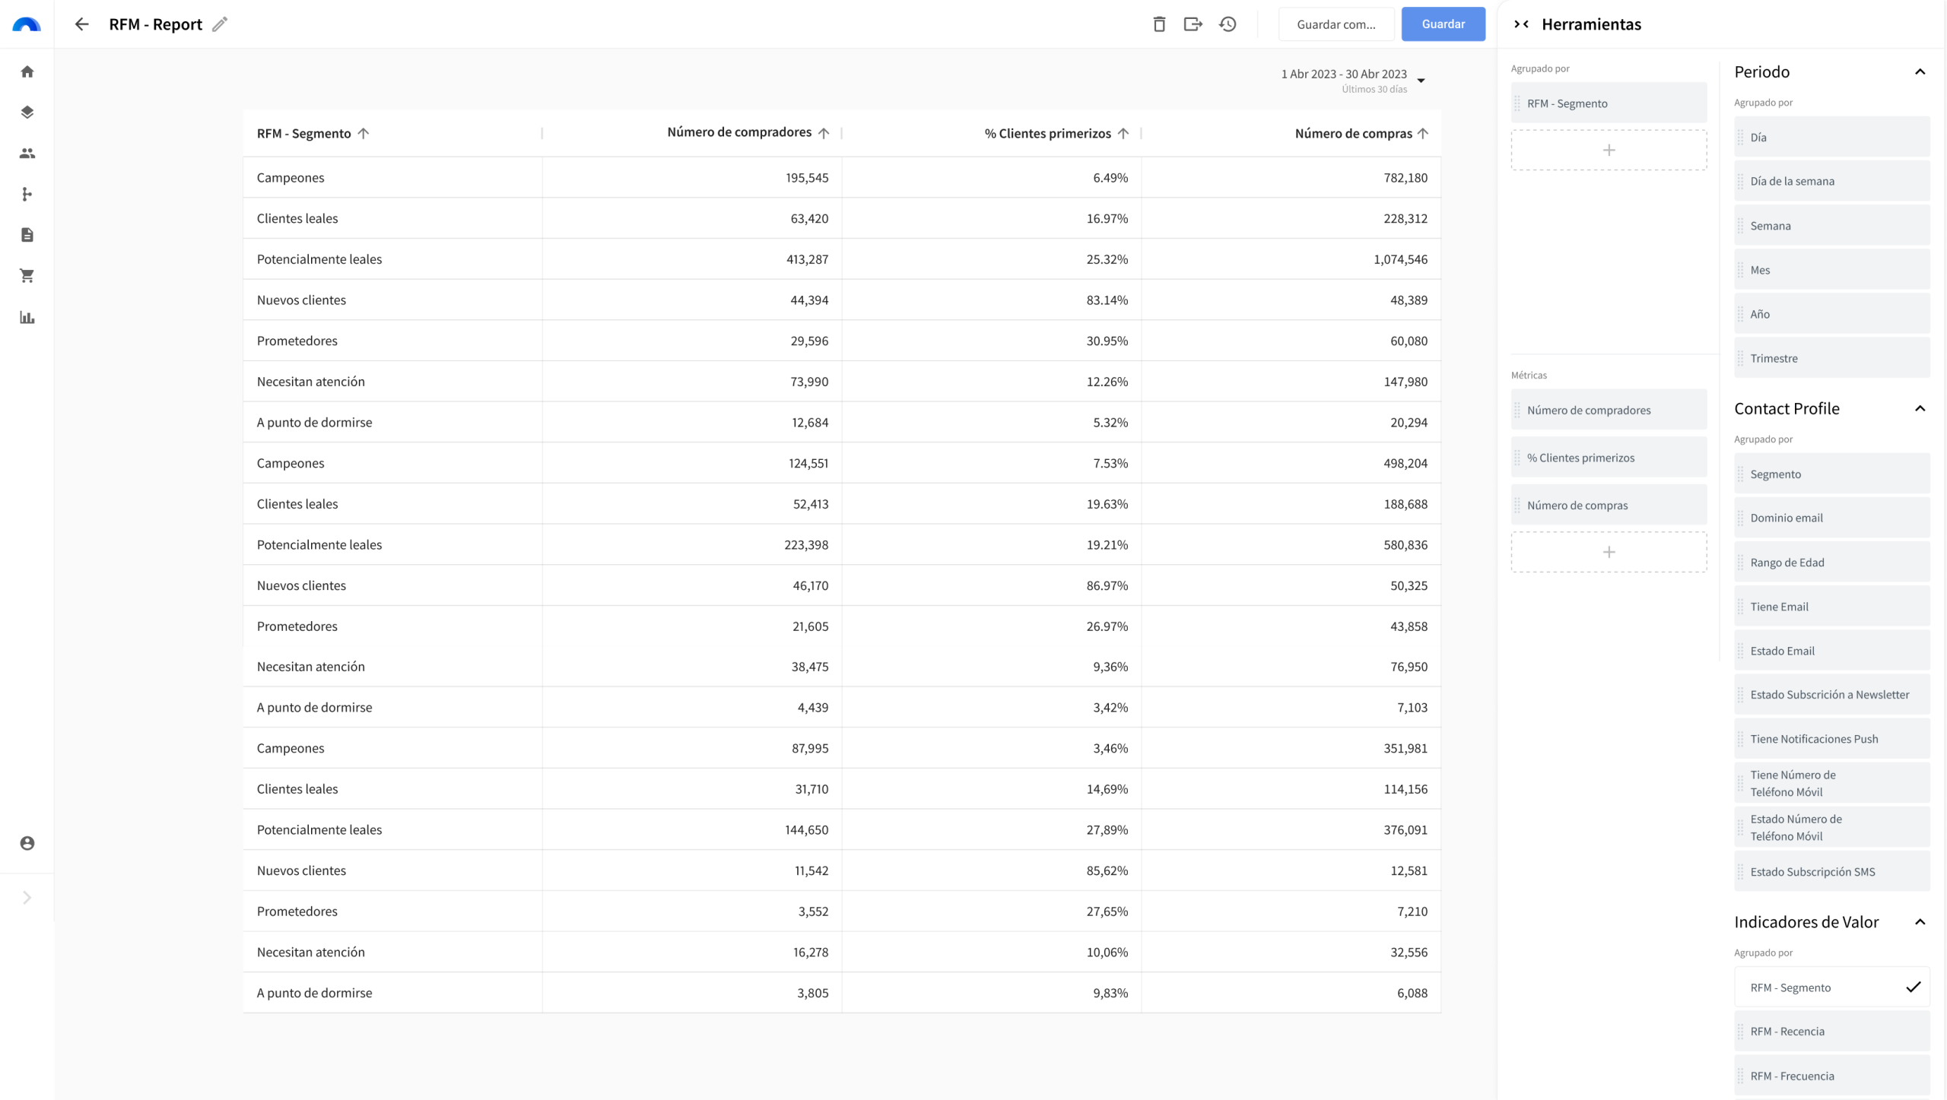Export the report via the export icon
The image size is (1947, 1100).
click(1193, 24)
